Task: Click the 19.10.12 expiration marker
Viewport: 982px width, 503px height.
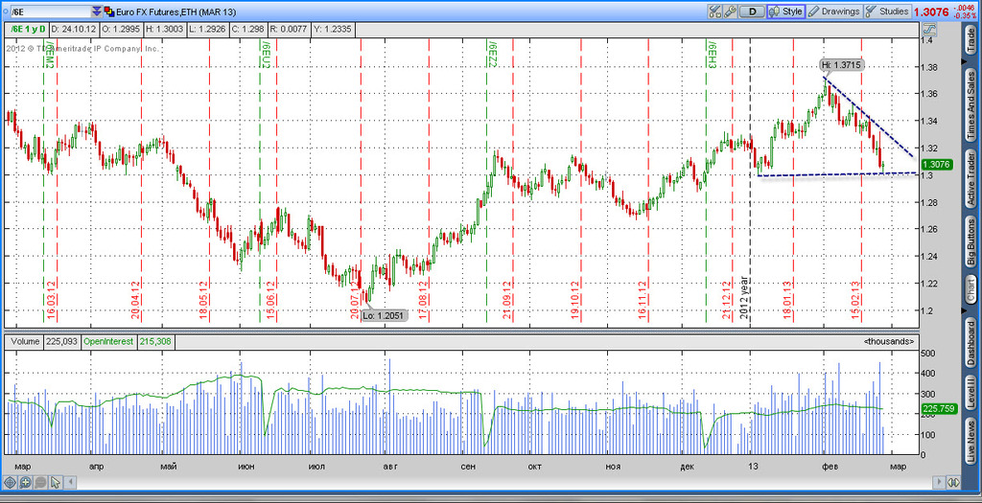Action: click(x=575, y=302)
